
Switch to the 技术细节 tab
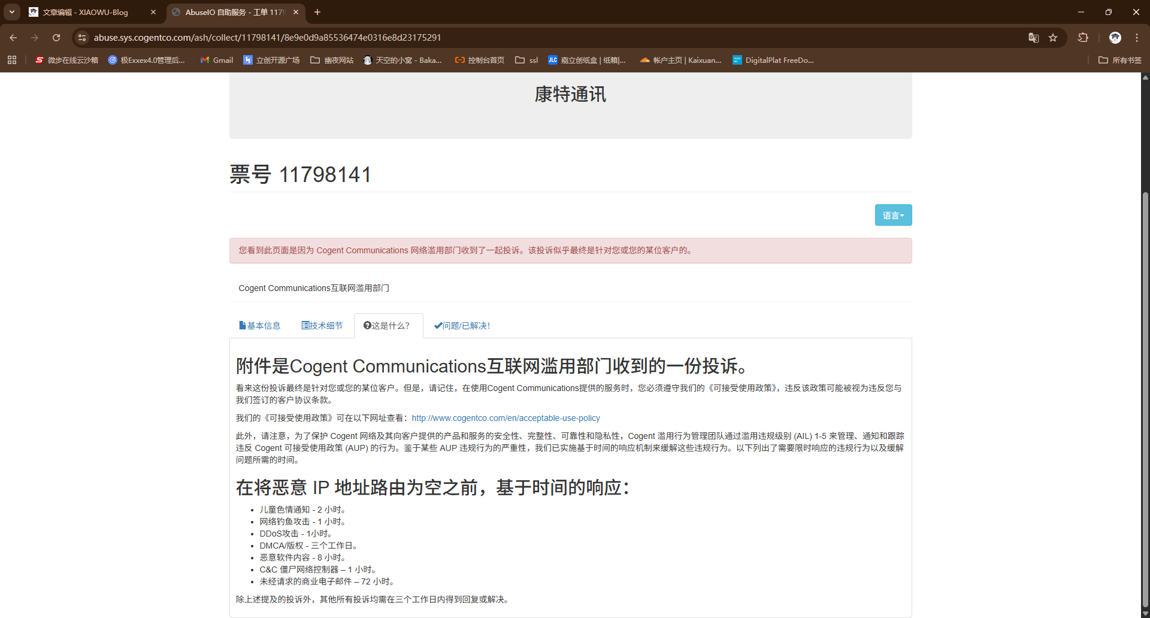[322, 326]
